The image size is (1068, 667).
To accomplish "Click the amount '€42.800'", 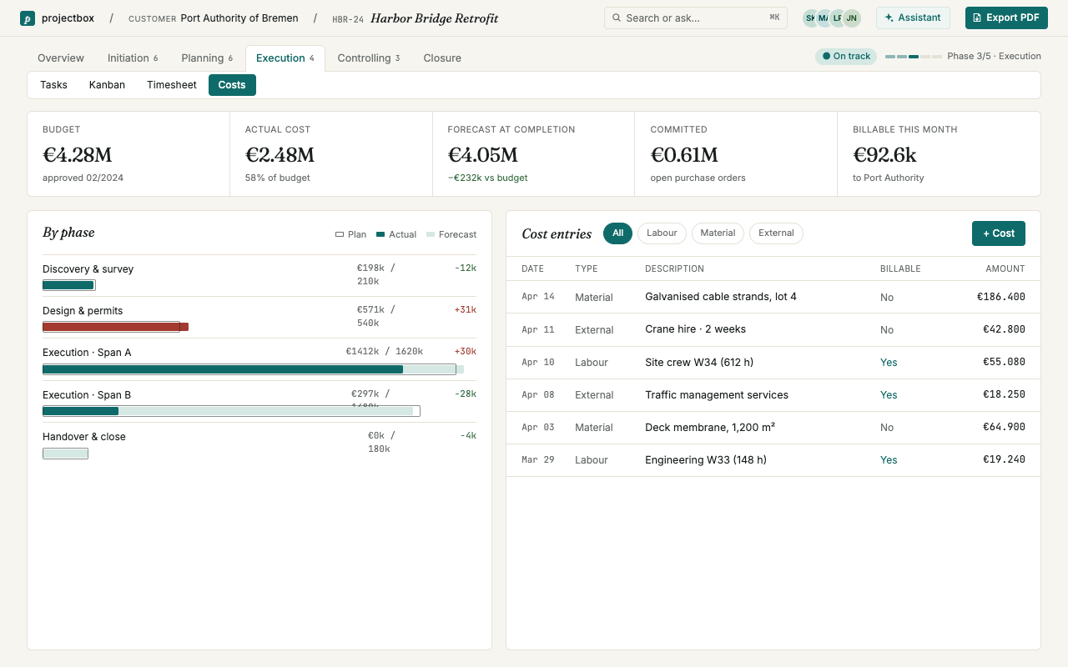I will [1004, 329].
